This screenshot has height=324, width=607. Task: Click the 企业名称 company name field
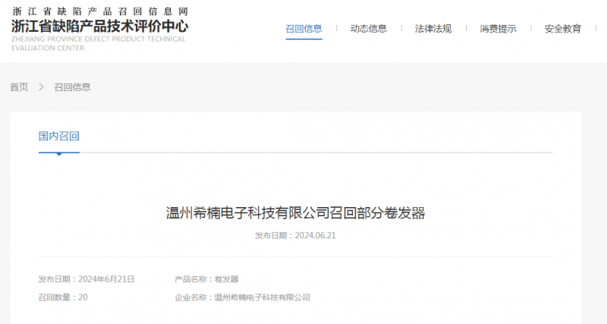point(242,297)
